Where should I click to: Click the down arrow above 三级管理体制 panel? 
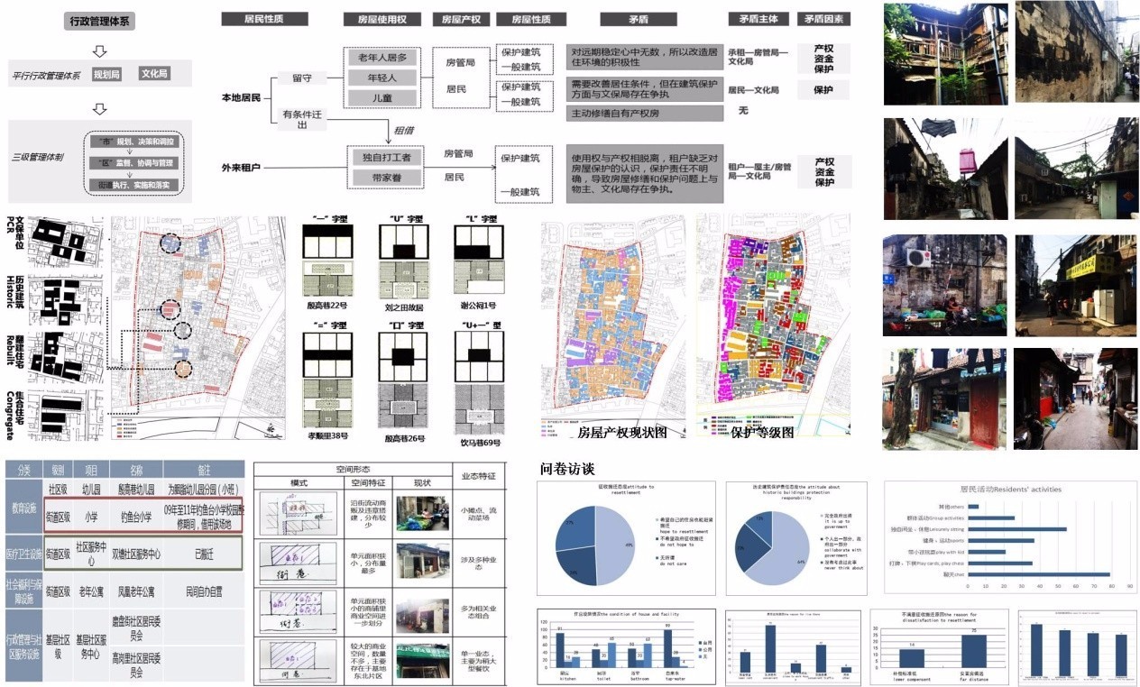(99, 109)
